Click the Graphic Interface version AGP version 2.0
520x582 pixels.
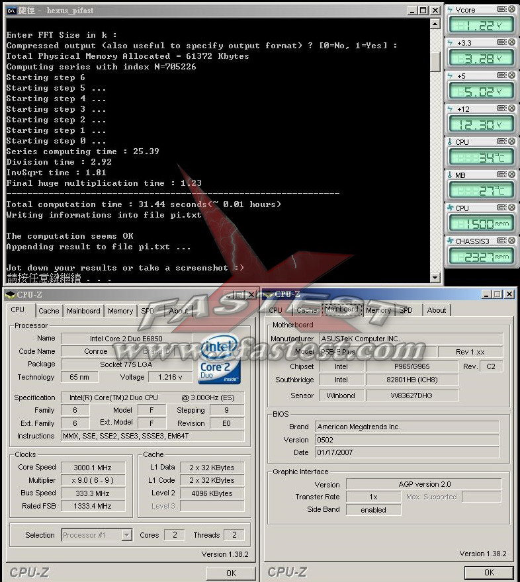coord(424,484)
